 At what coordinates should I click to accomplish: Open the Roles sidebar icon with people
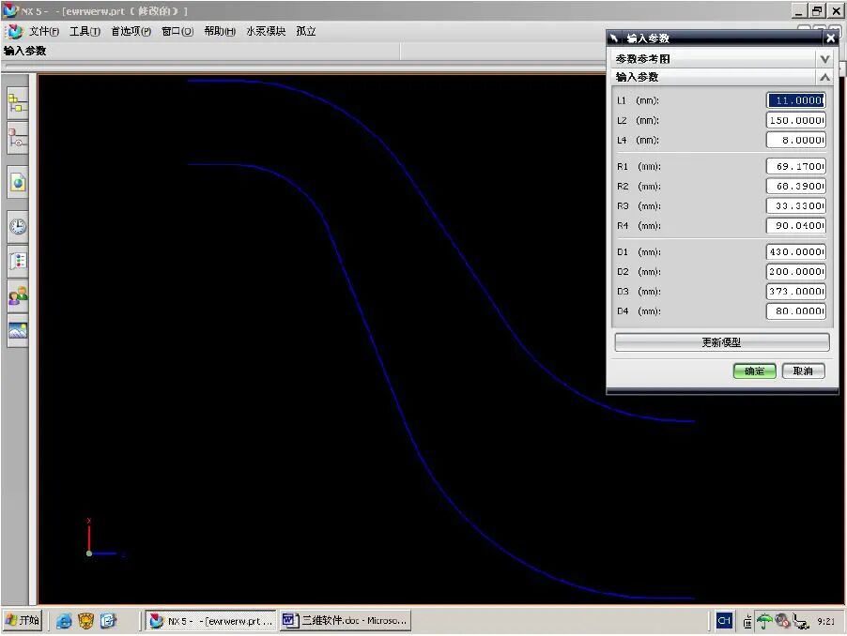pos(17,295)
